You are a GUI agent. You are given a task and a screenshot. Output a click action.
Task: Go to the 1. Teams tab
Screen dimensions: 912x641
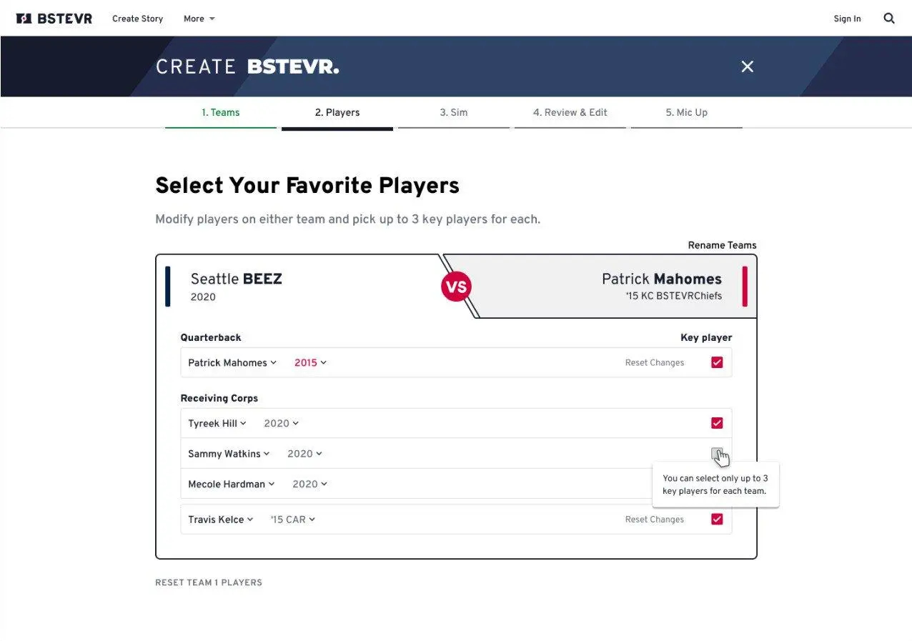tap(221, 113)
